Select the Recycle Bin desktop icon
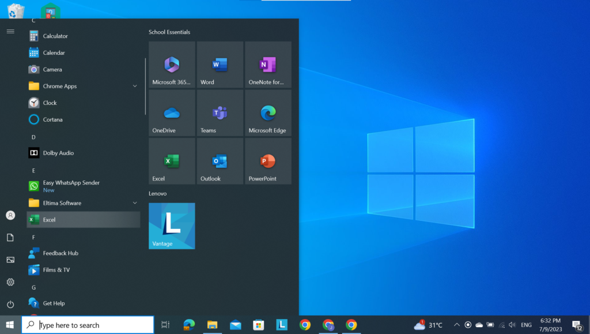The image size is (590, 334). click(16, 10)
